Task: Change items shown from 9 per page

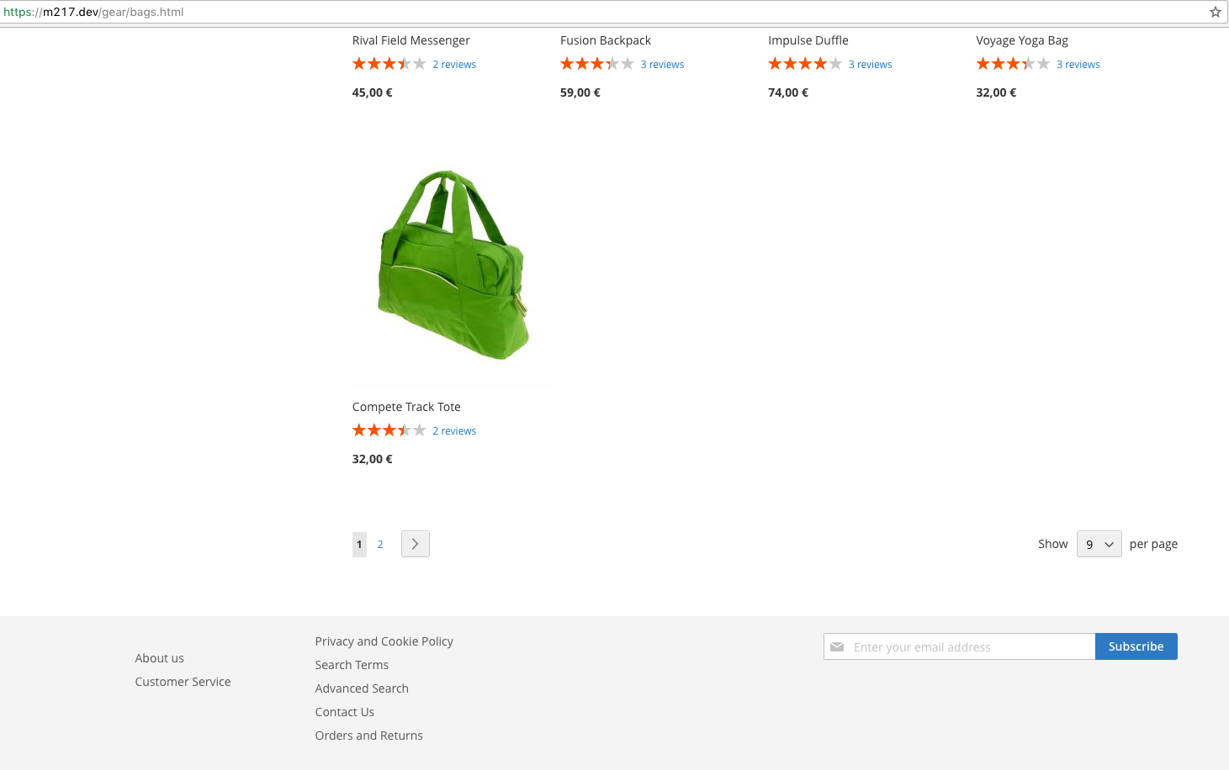Action: (1099, 544)
